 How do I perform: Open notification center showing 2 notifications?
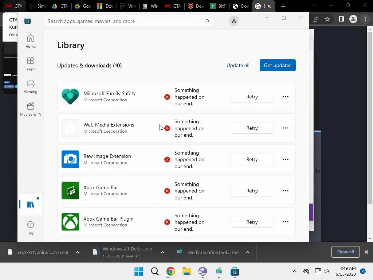click(x=363, y=271)
